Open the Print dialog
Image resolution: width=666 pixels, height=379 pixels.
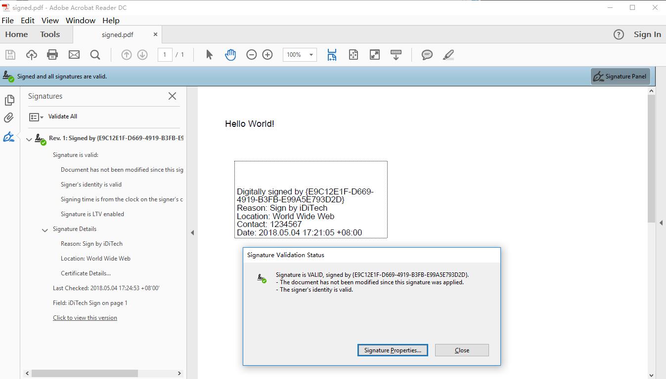52,55
